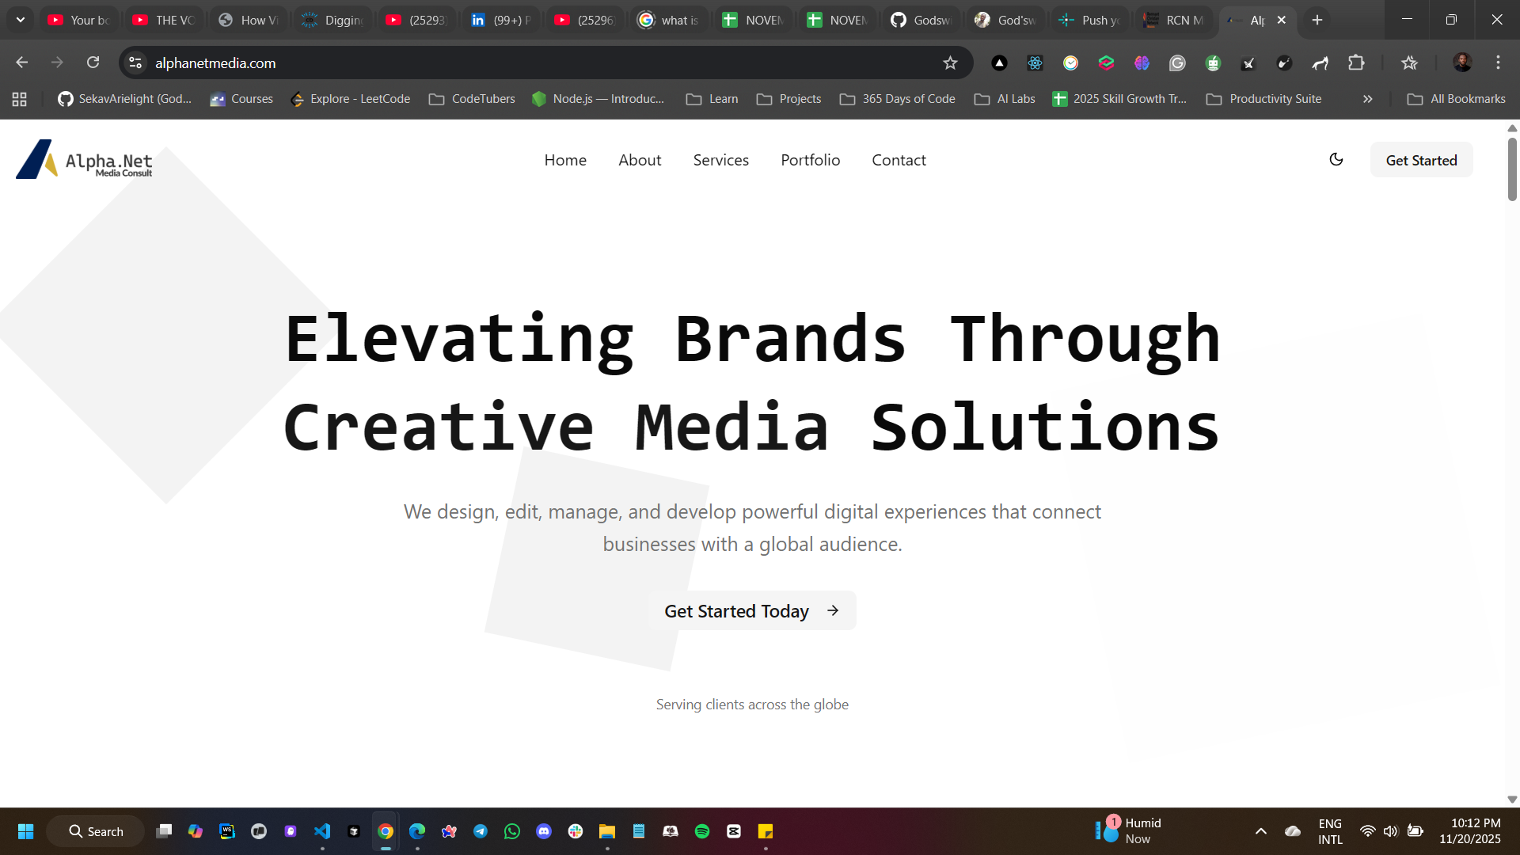Open the tab search dropdown arrow
The width and height of the screenshot is (1520, 855).
point(21,20)
